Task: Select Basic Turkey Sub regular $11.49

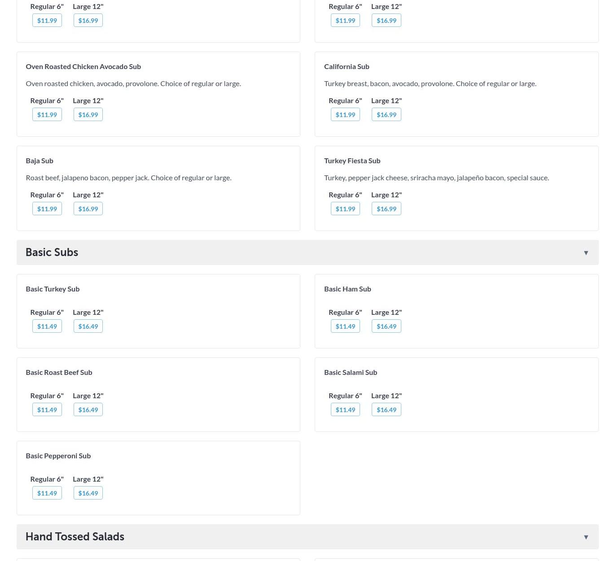Action: (x=47, y=326)
